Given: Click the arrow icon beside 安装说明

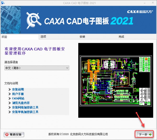Looking at the screenshot, I should pyautogui.click(x=10, y=90).
